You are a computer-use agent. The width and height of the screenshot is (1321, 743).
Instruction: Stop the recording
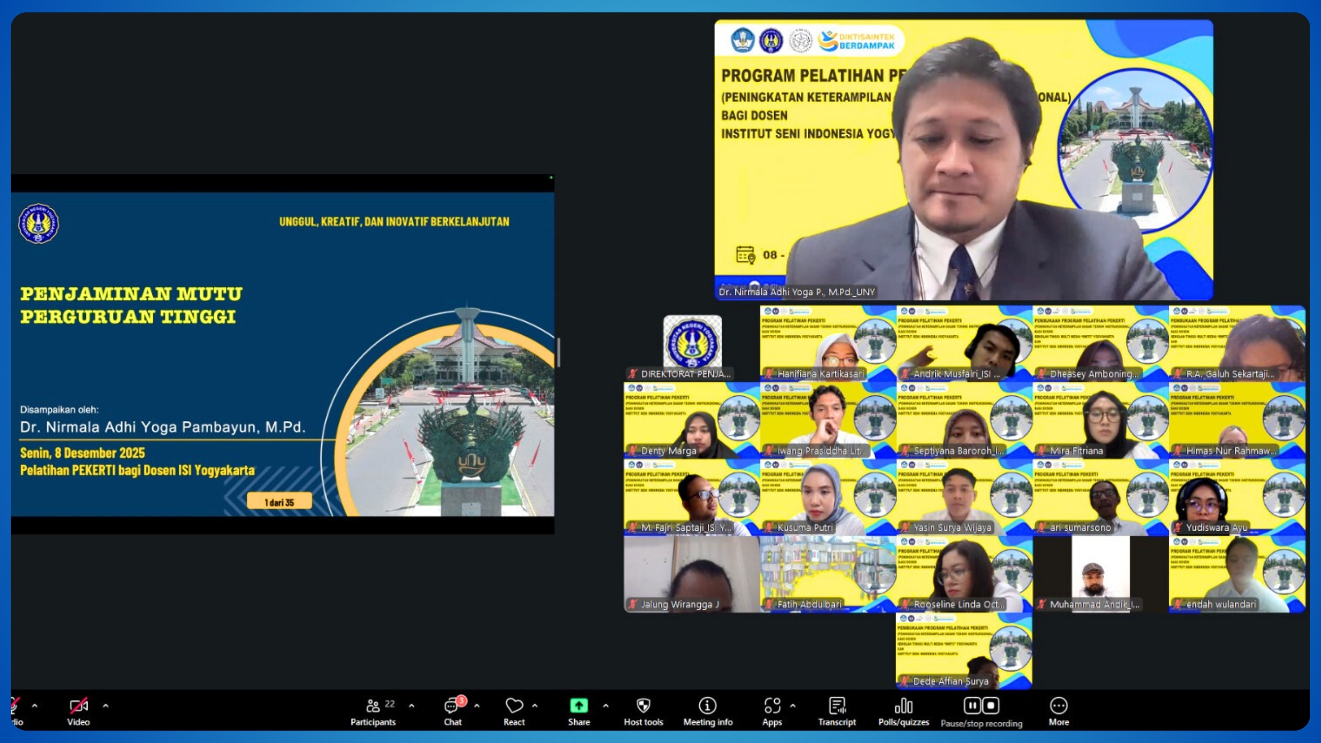(991, 705)
